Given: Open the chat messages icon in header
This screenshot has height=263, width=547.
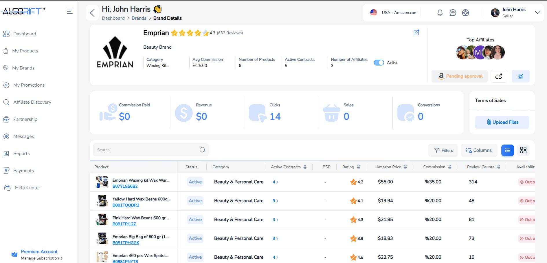Looking at the screenshot, I should [x=453, y=13].
